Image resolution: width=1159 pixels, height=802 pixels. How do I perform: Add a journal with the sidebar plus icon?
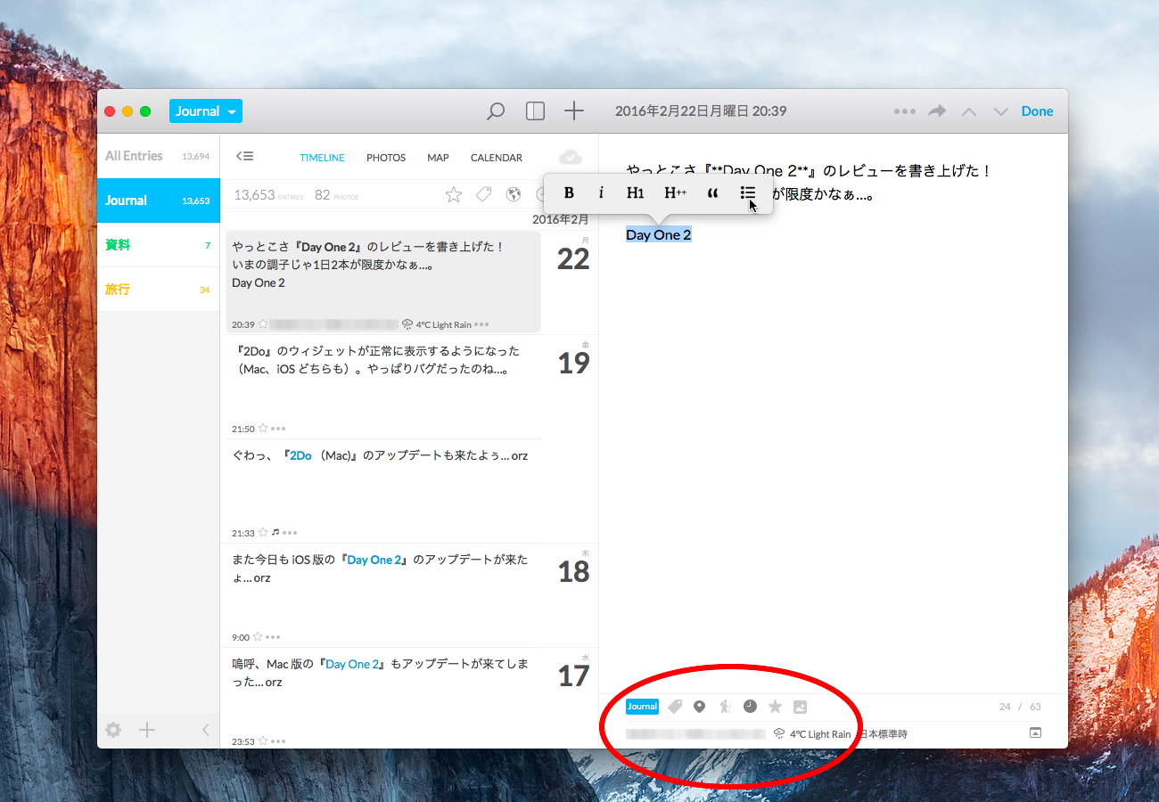tap(147, 730)
